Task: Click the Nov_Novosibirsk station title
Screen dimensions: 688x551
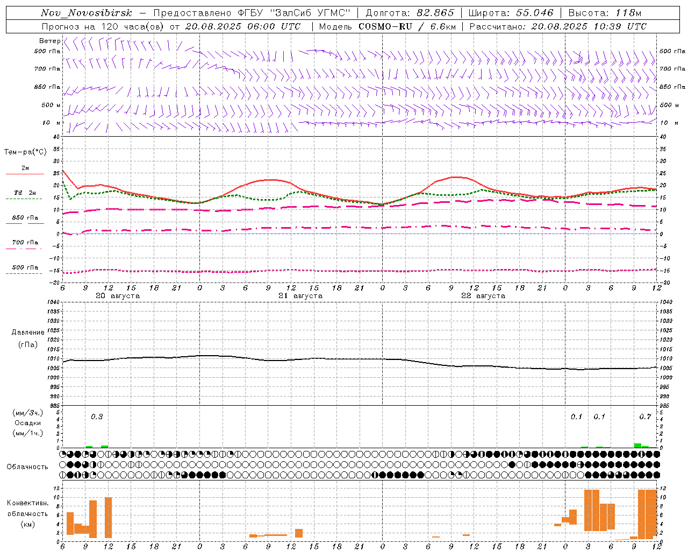Action: pos(86,13)
